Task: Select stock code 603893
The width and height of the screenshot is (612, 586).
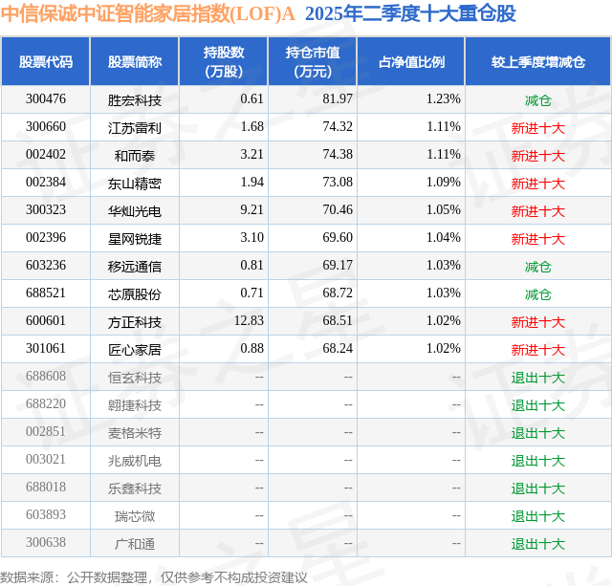Action: tap(46, 514)
